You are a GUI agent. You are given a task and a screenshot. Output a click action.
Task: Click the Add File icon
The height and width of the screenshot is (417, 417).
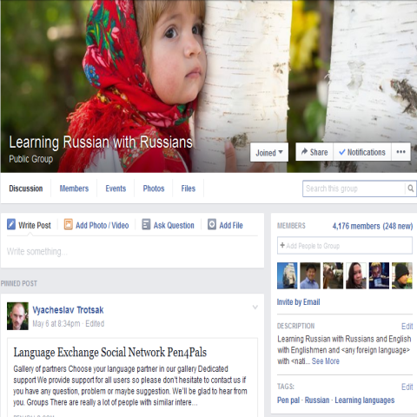pos(212,224)
